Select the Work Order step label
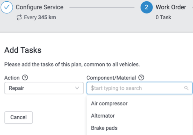The image size is (193, 135). point(171,7)
